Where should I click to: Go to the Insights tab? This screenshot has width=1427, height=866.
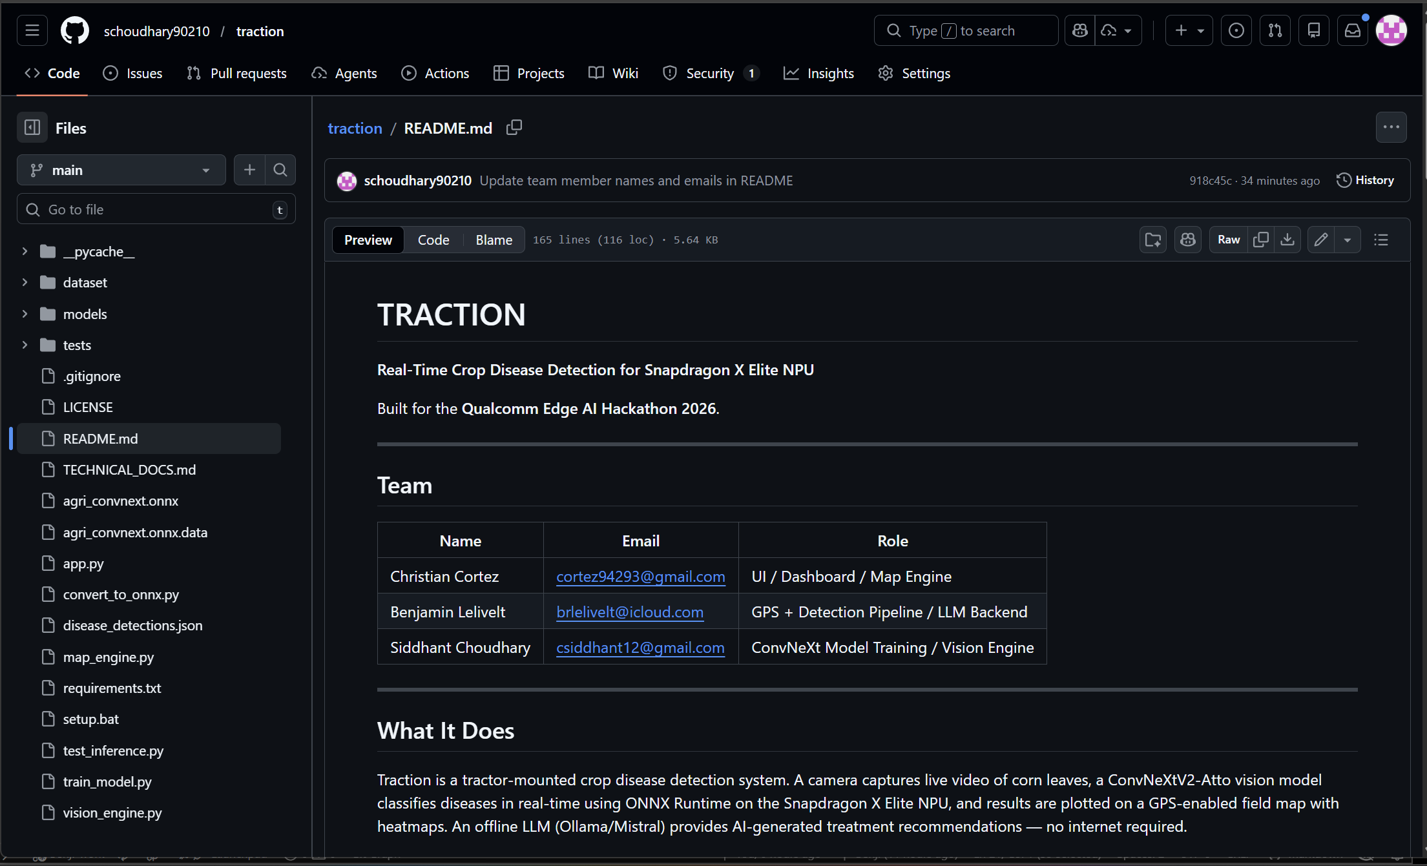pyautogui.click(x=818, y=73)
